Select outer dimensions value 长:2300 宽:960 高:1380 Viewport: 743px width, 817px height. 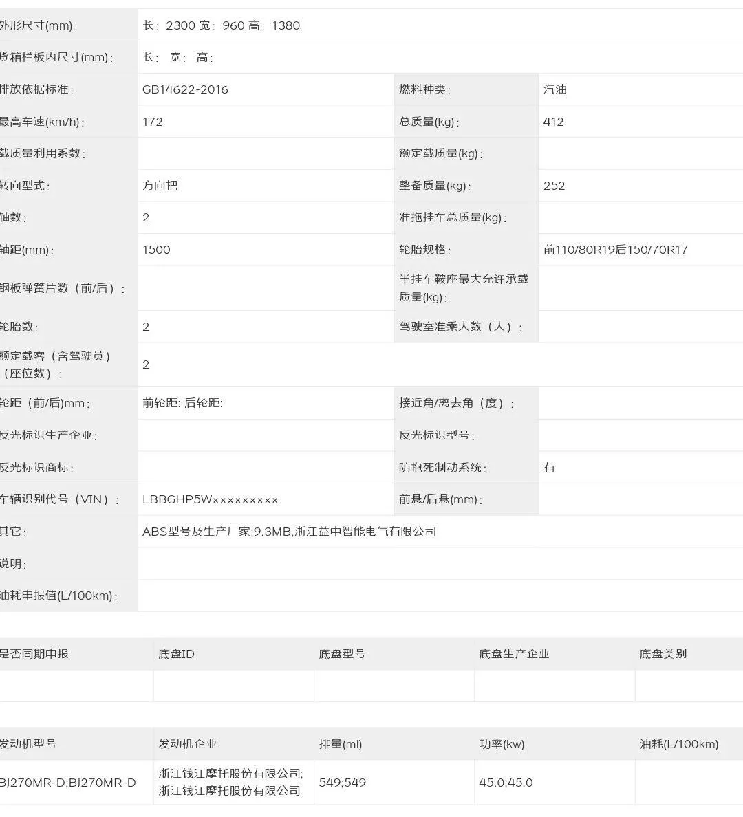pyautogui.click(x=221, y=25)
